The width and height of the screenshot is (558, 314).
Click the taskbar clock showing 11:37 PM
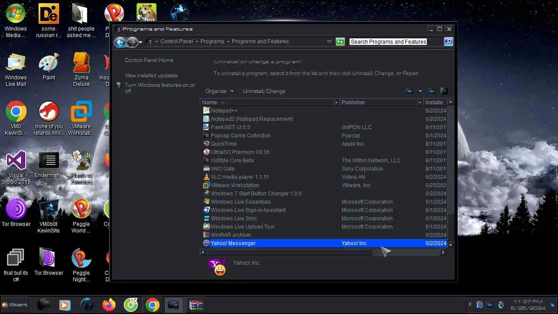528,305
